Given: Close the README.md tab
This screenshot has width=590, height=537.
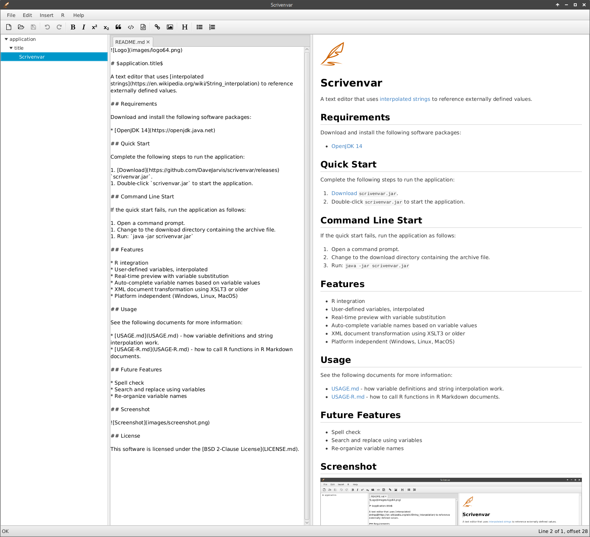Looking at the screenshot, I should click(148, 42).
